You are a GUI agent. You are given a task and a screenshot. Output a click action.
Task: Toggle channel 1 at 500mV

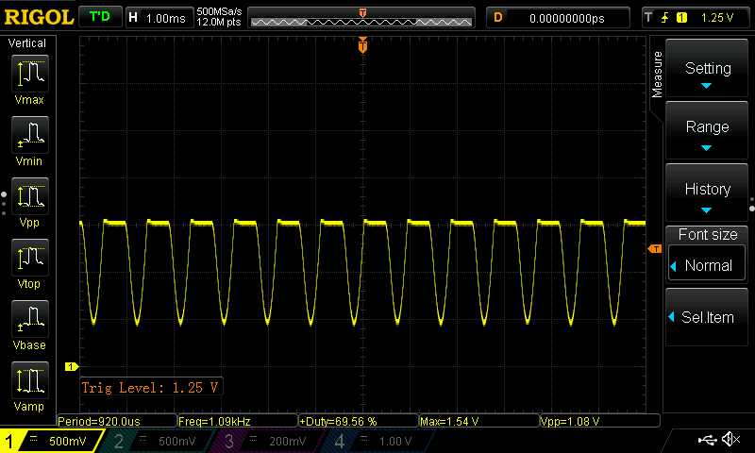(x=51, y=441)
